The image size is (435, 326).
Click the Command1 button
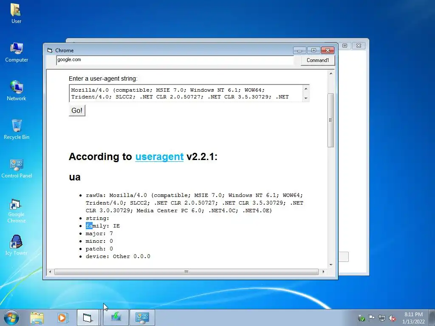pos(318,60)
